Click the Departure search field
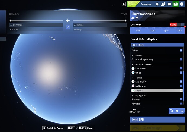Image resolution: width=187 pixels, height=132 pixels. point(37,25)
